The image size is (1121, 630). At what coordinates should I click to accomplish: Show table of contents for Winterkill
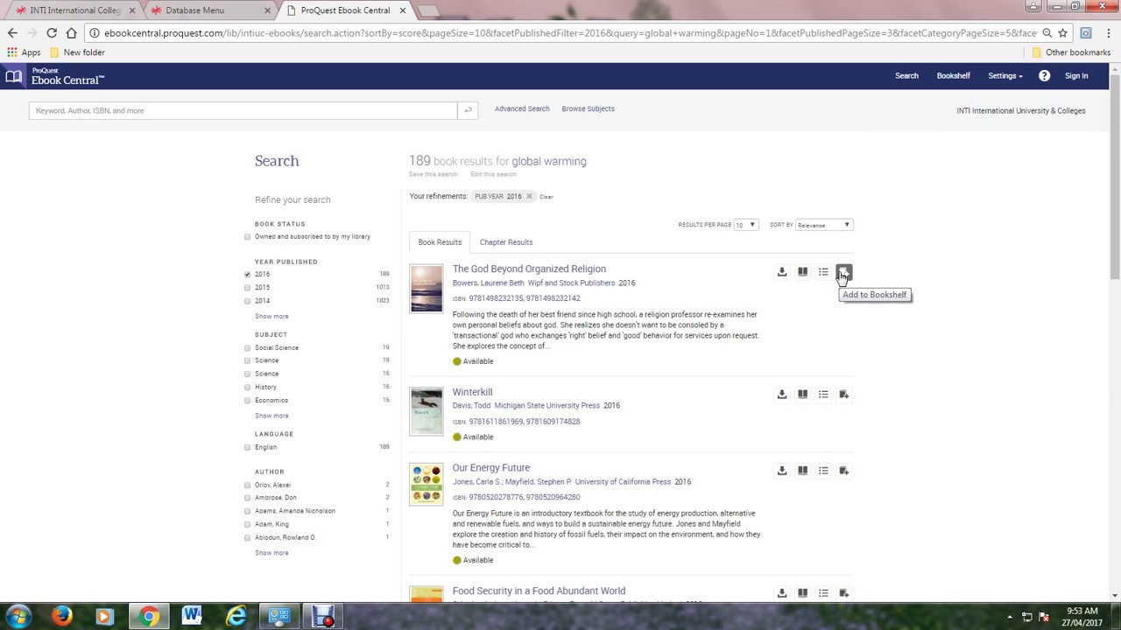(x=823, y=395)
